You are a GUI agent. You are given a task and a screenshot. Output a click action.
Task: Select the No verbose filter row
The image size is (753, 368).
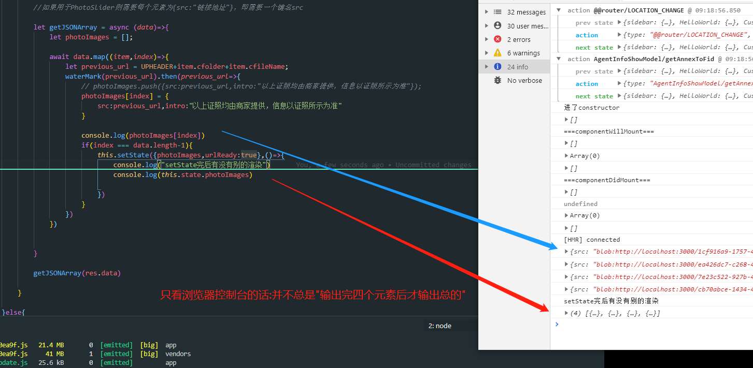(x=524, y=80)
